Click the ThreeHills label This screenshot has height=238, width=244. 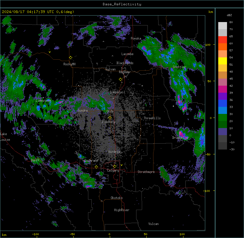point(152,118)
